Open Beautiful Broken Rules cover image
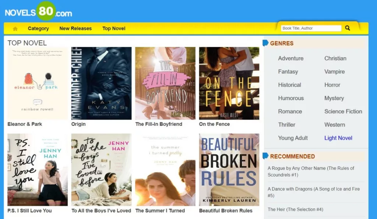Viewport: 377px width, 219px height. [229, 169]
